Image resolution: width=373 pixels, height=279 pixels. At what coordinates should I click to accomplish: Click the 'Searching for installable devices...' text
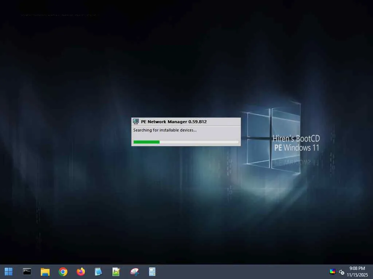165,130
